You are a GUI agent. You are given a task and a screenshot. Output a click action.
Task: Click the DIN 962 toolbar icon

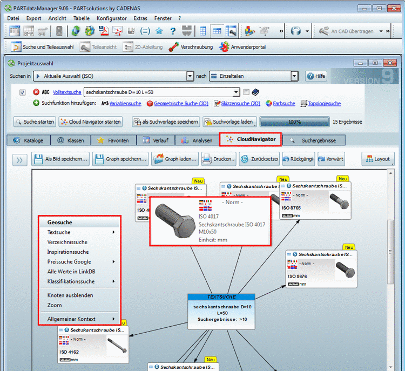[x=131, y=31]
